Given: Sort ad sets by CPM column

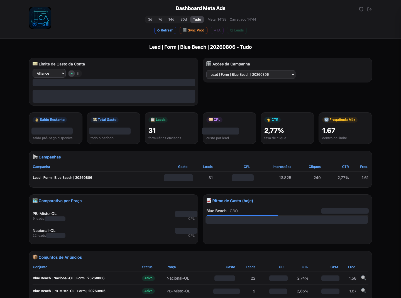Looking at the screenshot, I should coord(334,267).
